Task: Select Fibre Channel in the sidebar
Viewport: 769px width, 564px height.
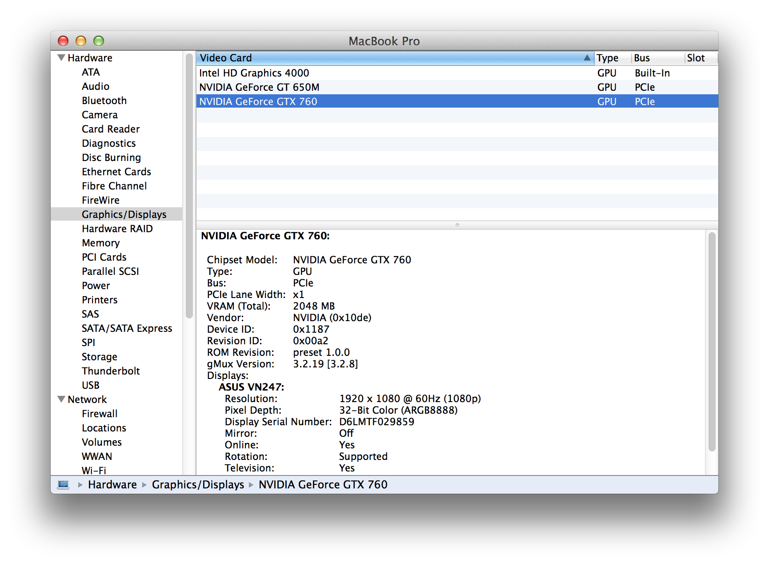Action: [x=114, y=186]
